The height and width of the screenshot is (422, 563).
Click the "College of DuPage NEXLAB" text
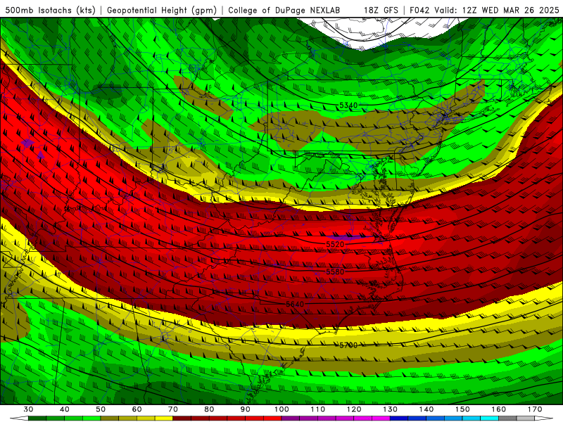(284, 11)
